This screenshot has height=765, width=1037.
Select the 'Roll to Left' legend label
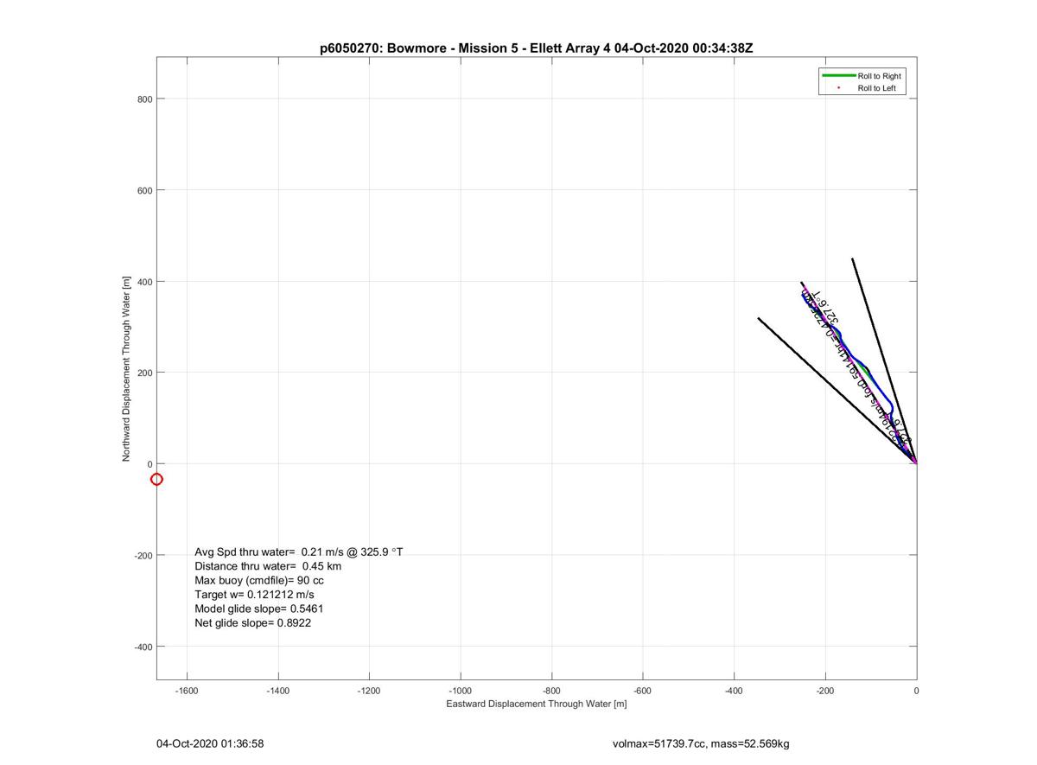(x=876, y=88)
